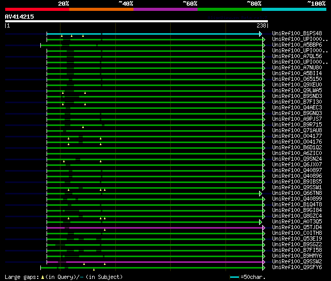331x281 pixels.
Task: Select hit label UniRef100_B9GNQ3
Action: point(297,114)
